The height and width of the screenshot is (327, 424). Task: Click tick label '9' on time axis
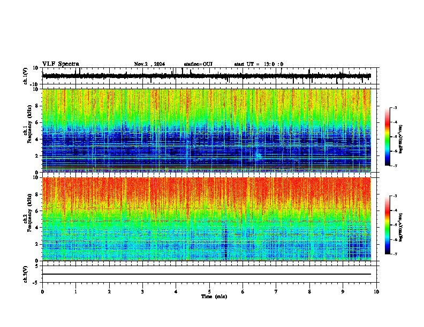[343, 292]
